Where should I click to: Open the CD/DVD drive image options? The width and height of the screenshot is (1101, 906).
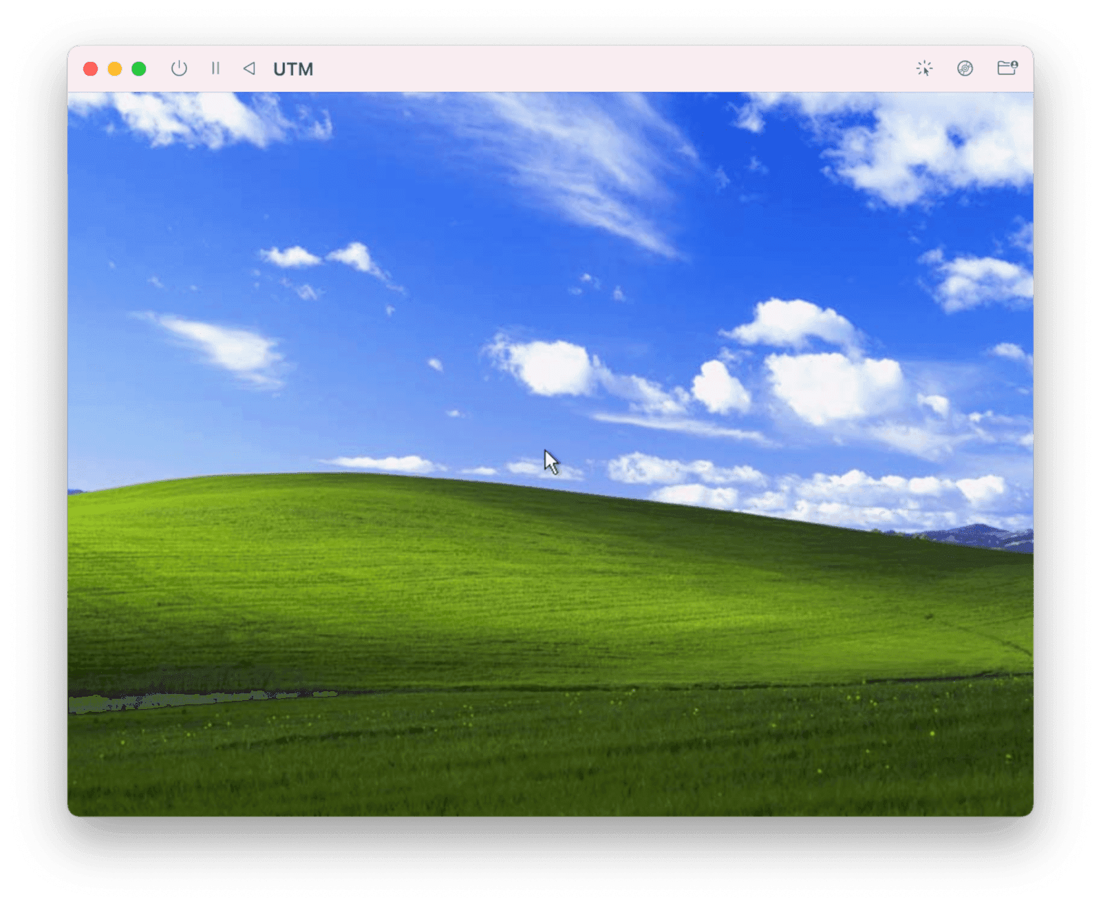point(965,68)
